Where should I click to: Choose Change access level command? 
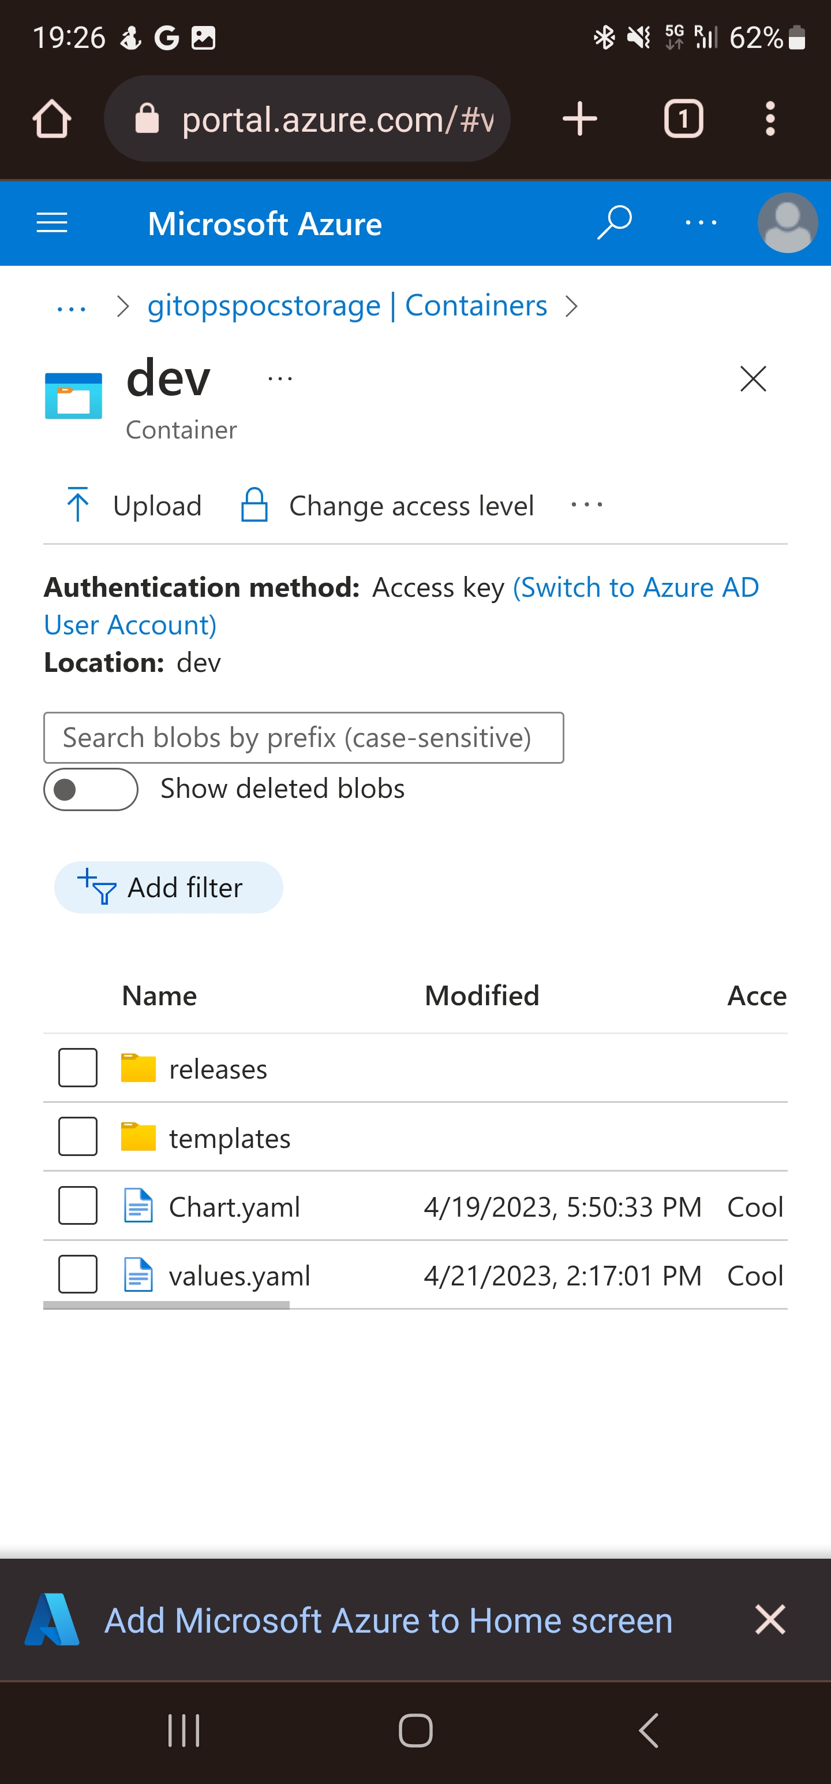387,505
